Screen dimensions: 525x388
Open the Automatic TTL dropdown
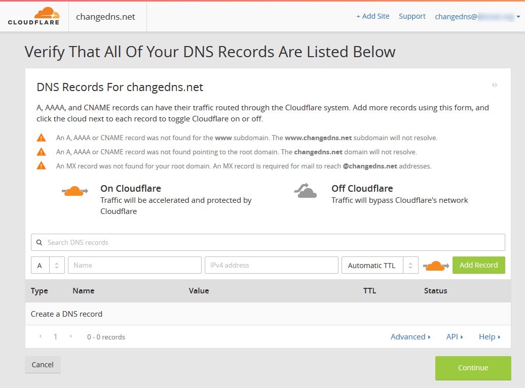click(x=380, y=265)
